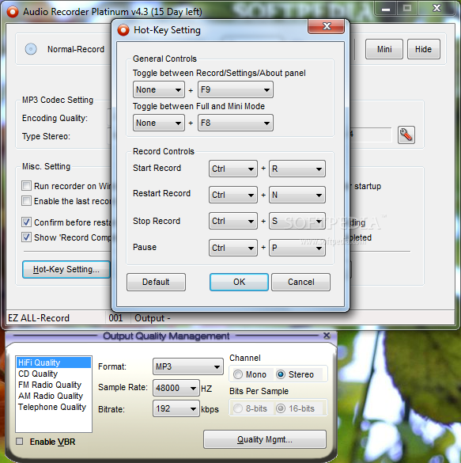This screenshot has height=463, width=461.
Task: Open the Bitrate 192 dropdown
Action: 176,409
